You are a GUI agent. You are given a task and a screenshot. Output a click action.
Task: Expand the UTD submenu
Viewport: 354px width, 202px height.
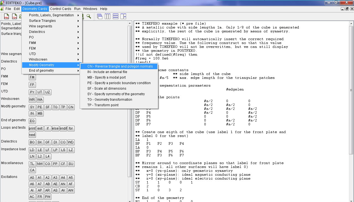point(52,54)
